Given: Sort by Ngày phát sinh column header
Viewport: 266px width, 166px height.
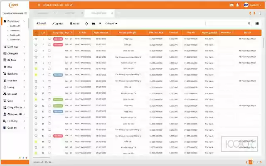Looking at the screenshot, I should (101, 32).
